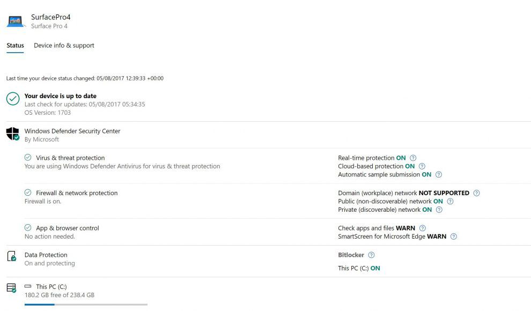The height and width of the screenshot is (311, 531).
Task: Click the Windows Defender Security Center heading
Action: point(72,131)
